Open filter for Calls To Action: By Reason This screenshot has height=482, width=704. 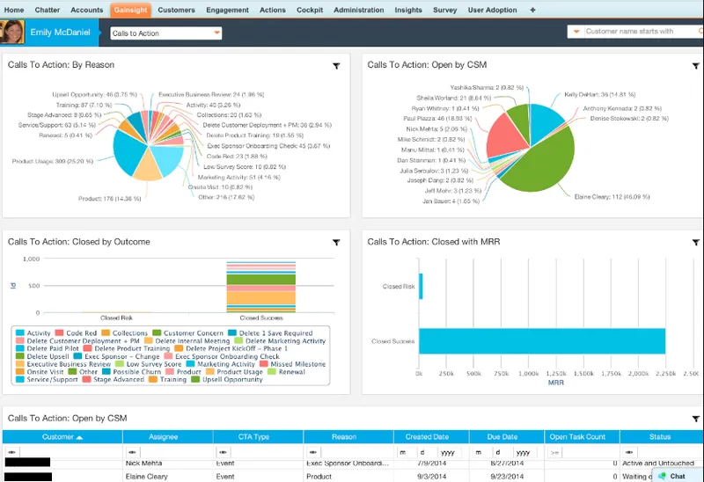click(x=336, y=66)
